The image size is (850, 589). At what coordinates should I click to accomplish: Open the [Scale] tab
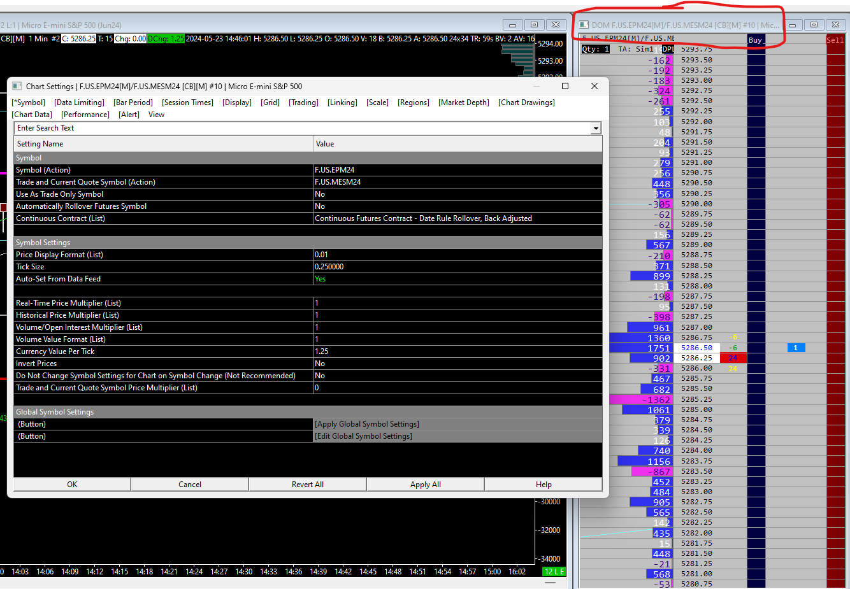click(377, 103)
